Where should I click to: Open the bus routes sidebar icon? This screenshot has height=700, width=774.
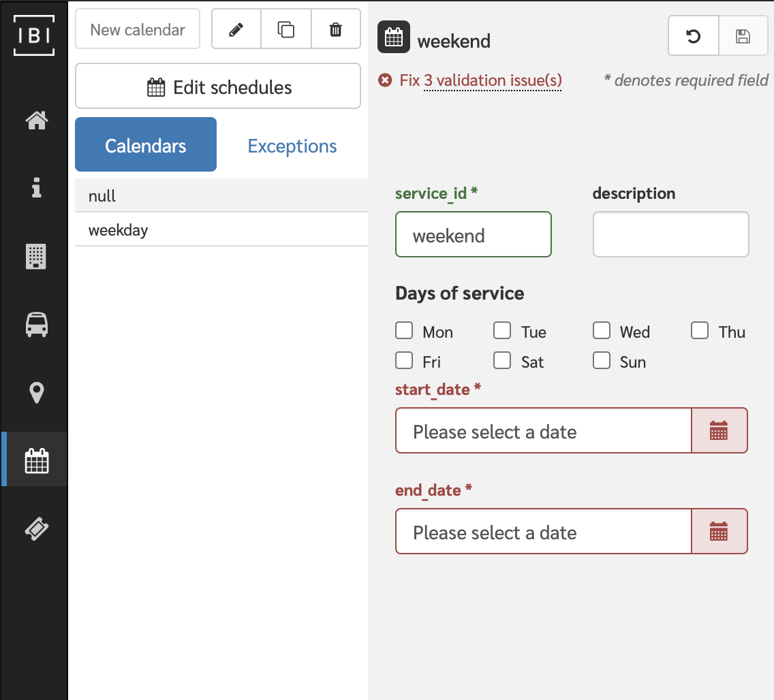click(x=37, y=325)
